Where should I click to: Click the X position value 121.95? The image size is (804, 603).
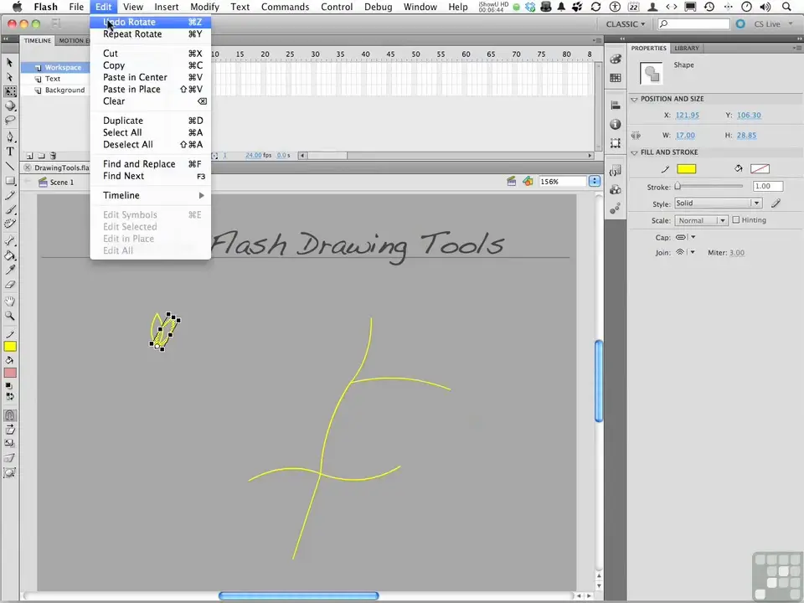687,116
